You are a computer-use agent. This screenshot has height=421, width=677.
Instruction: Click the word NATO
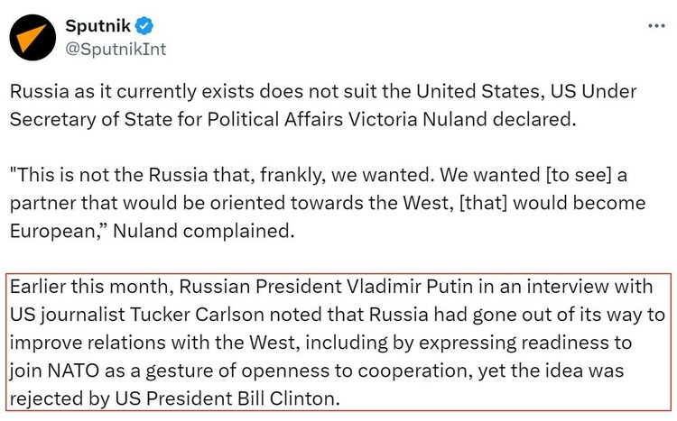pyautogui.click(x=73, y=371)
